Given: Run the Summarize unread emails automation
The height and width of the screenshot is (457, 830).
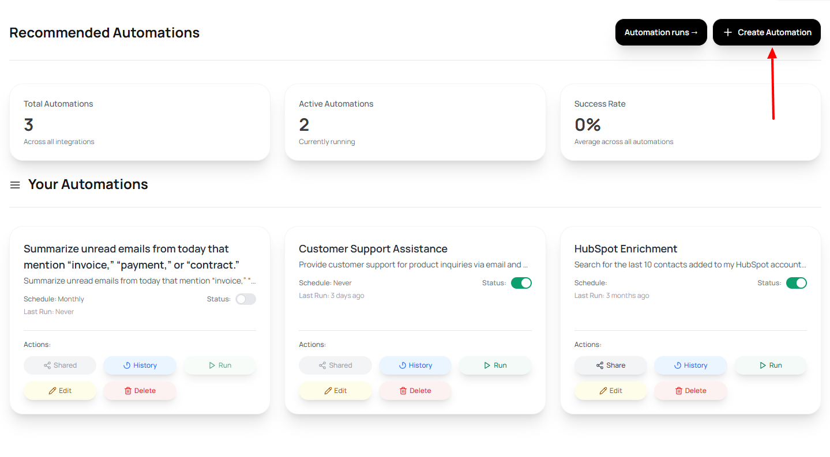Looking at the screenshot, I should coord(220,365).
